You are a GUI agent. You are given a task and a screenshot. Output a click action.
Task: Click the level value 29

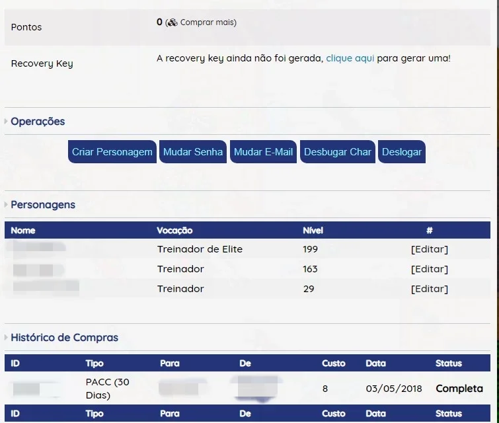[309, 289]
